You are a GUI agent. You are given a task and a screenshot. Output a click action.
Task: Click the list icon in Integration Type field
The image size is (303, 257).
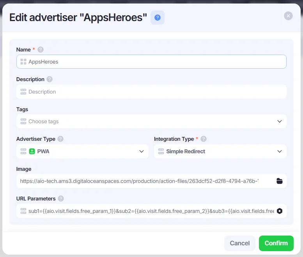pos(161,151)
